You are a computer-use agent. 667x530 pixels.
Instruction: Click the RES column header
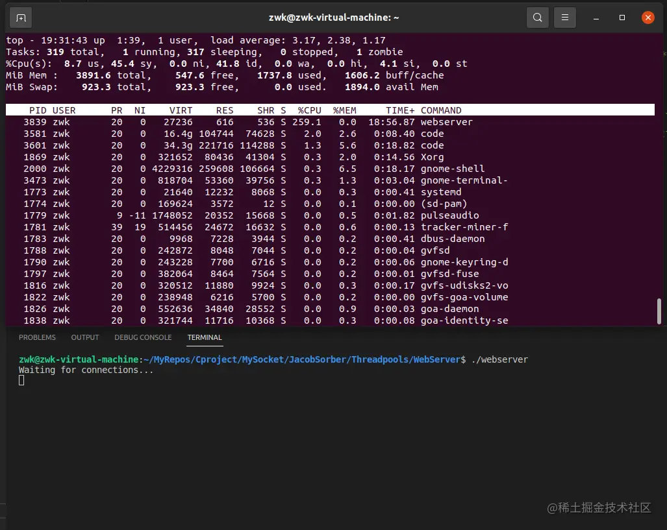(225, 110)
